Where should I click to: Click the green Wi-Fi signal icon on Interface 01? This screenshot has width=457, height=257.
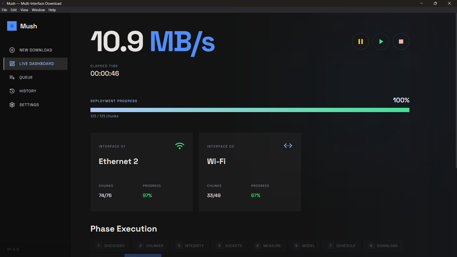point(179,146)
